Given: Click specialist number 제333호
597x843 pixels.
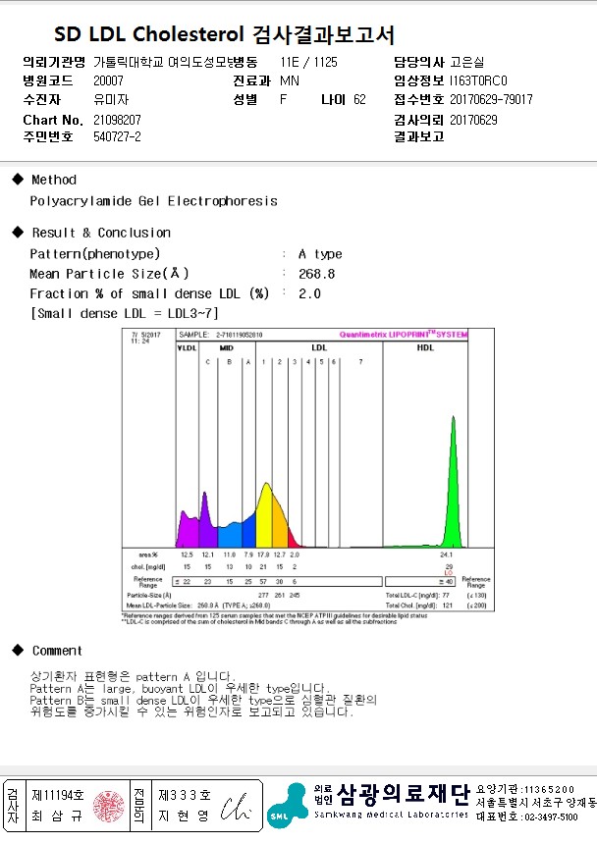Looking at the screenshot, I should 184,795.
